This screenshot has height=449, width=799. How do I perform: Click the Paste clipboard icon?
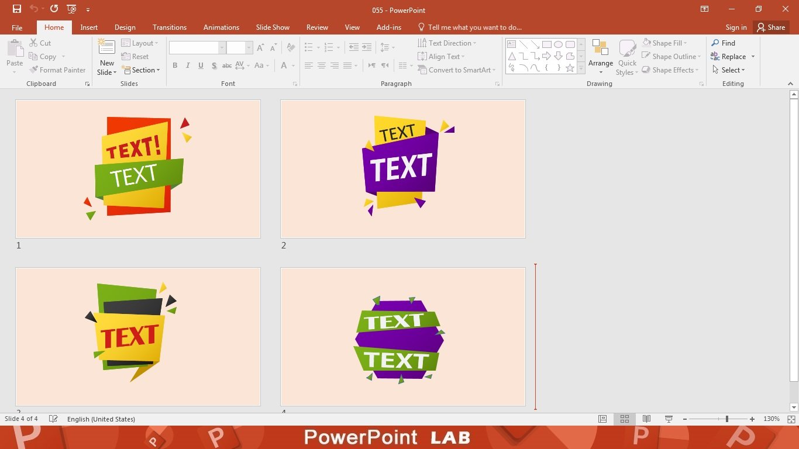(15, 49)
